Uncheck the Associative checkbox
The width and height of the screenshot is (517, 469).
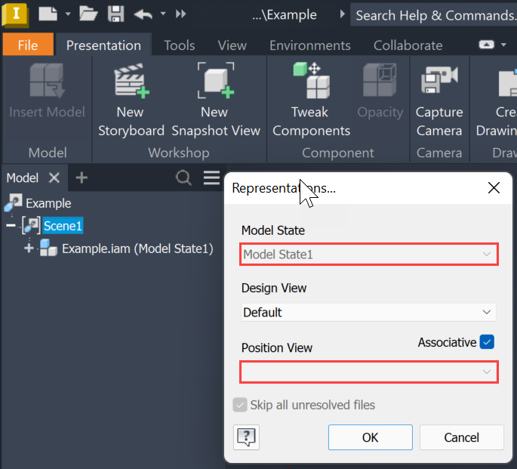pyautogui.click(x=487, y=342)
